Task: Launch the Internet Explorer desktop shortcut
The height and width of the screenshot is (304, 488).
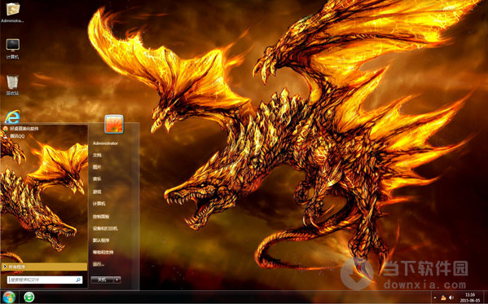Action: coord(12,117)
